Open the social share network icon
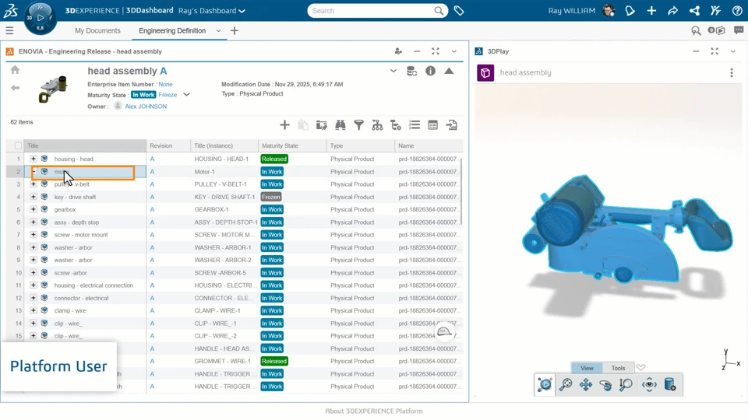This screenshot has height=420, width=748. [694, 10]
